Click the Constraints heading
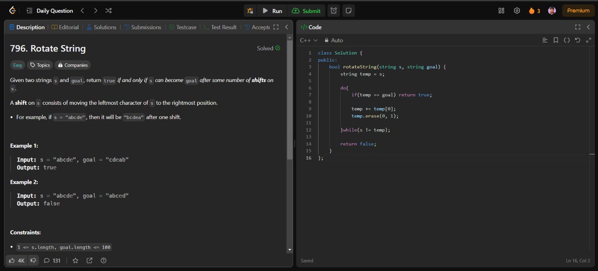598x271 pixels. [x=25, y=232]
